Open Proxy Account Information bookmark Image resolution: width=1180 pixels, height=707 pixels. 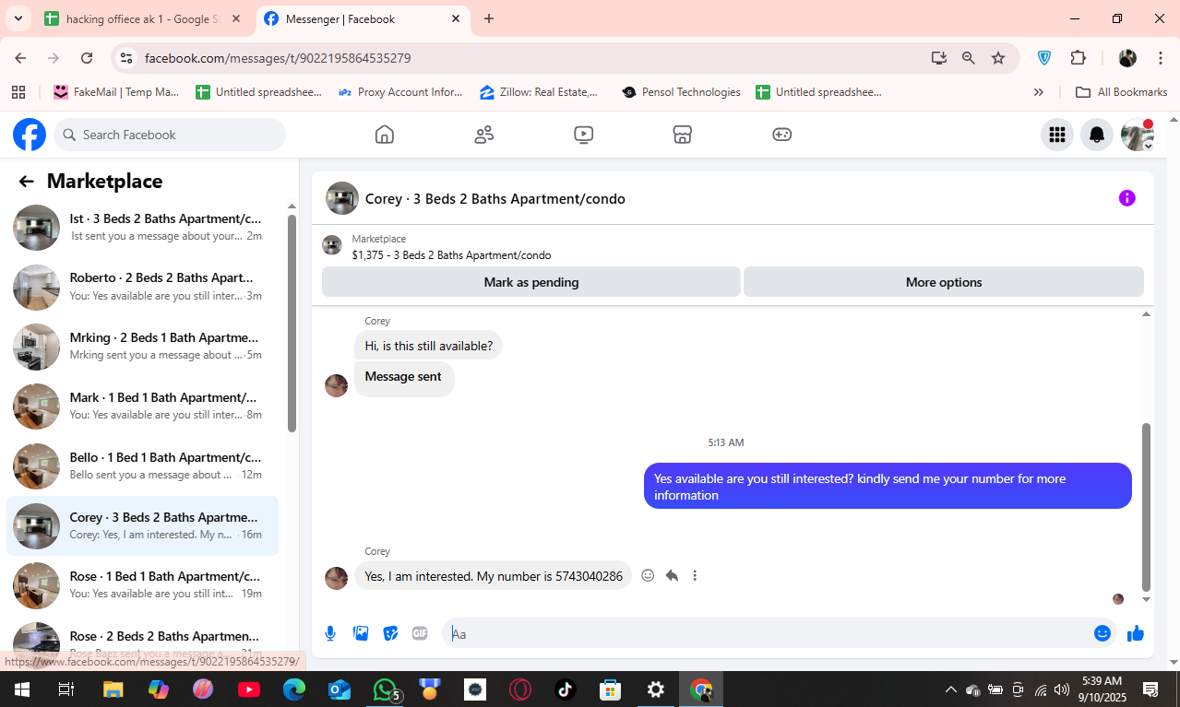click(400, 92)
